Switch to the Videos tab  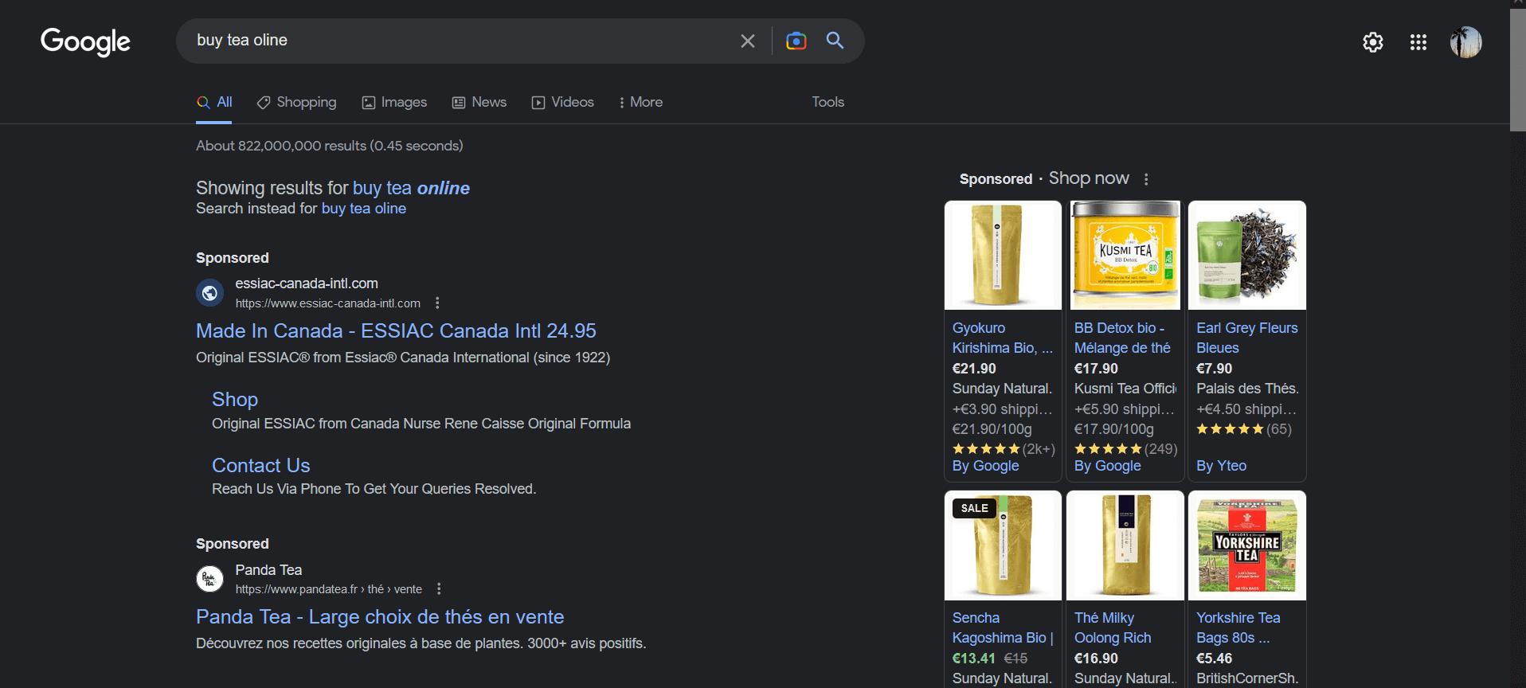click(562, 102)
